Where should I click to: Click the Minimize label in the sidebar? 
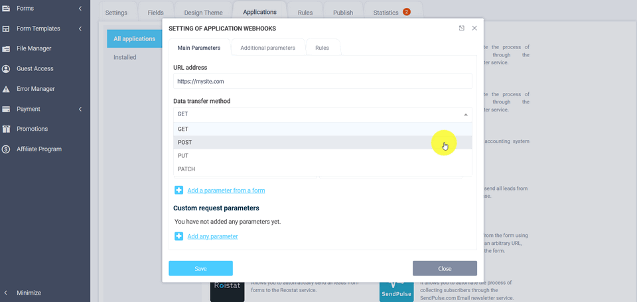point(29,293)
